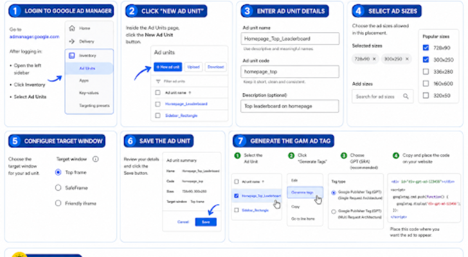Choose Edit in the context menu

[x=294, y=181]
